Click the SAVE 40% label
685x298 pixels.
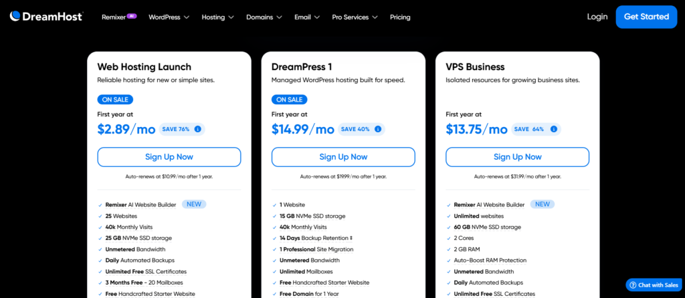355,129
